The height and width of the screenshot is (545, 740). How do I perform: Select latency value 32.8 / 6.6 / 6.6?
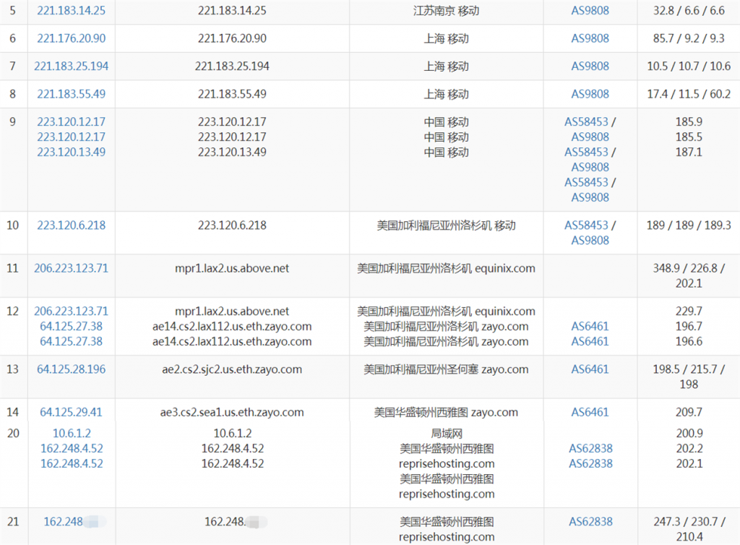coord(689,10)
